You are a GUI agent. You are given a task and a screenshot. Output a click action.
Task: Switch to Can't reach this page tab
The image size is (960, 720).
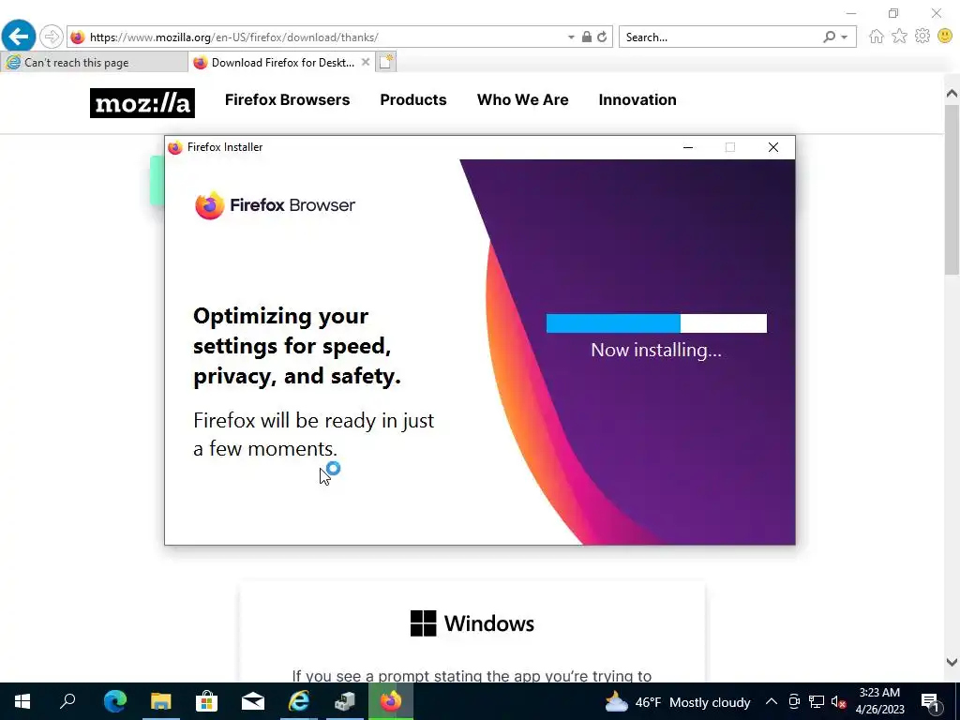94,63
